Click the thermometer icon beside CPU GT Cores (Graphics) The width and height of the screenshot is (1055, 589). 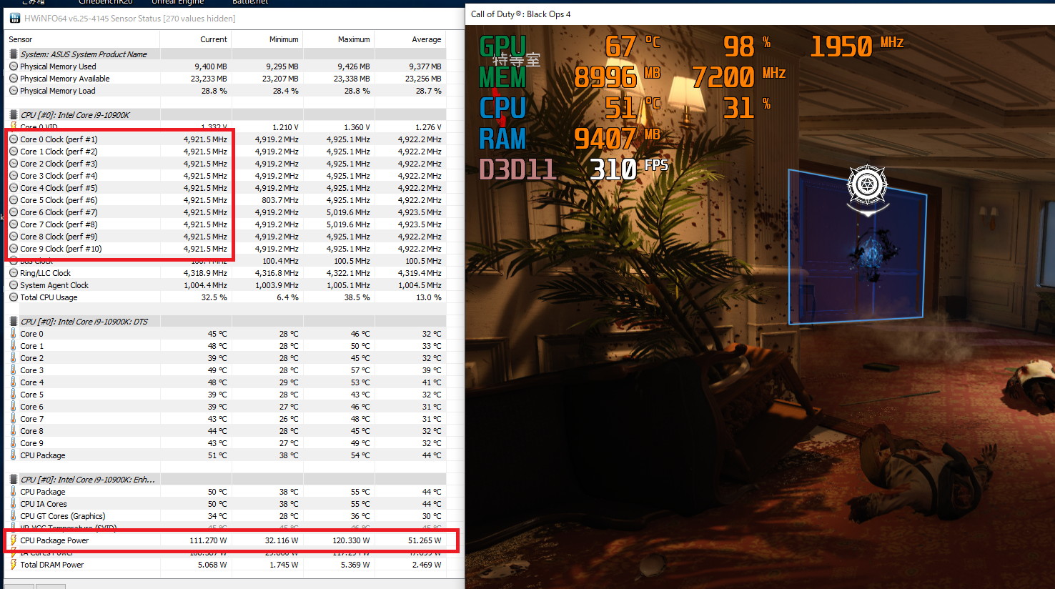click(x=14, y=516)
